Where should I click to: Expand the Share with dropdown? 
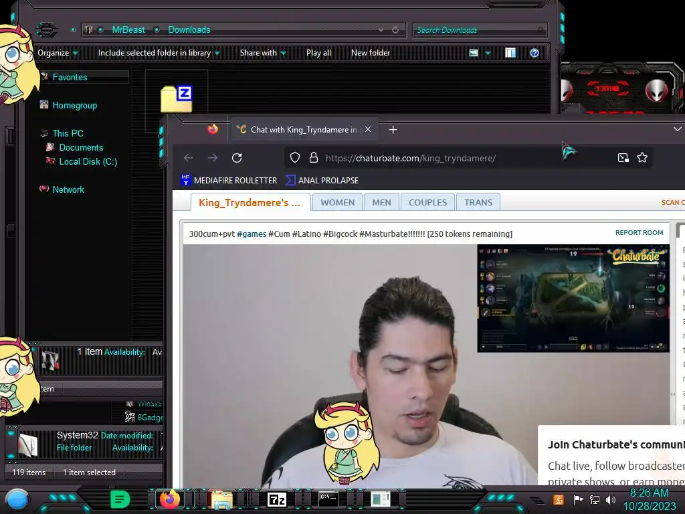pyautogui.click(x=263, y=53)
